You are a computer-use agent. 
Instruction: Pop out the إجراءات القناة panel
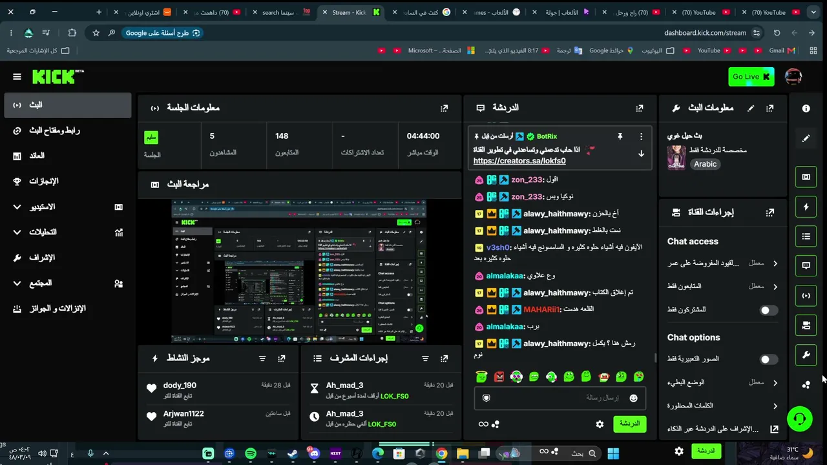pos(769,212)
